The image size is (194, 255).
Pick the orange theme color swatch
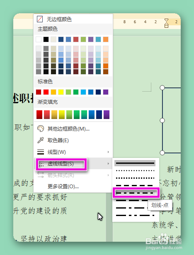click(106, 39)
